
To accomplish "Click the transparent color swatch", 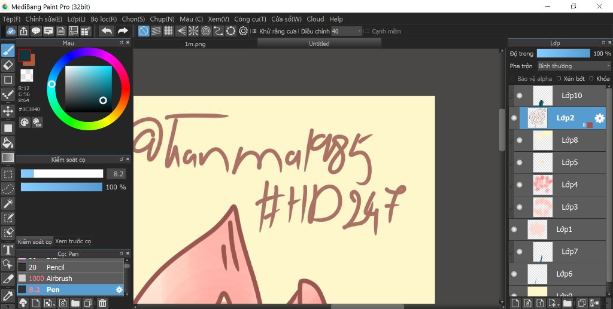I will click(x=26, y=75).
